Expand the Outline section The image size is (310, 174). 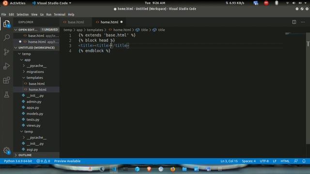coord(15,155)
